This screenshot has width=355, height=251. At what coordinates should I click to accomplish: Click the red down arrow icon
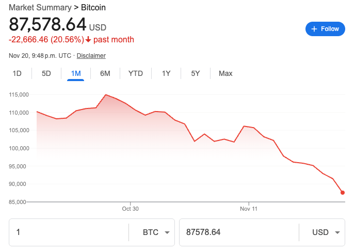pyautogui.click(x=89, y=40)
